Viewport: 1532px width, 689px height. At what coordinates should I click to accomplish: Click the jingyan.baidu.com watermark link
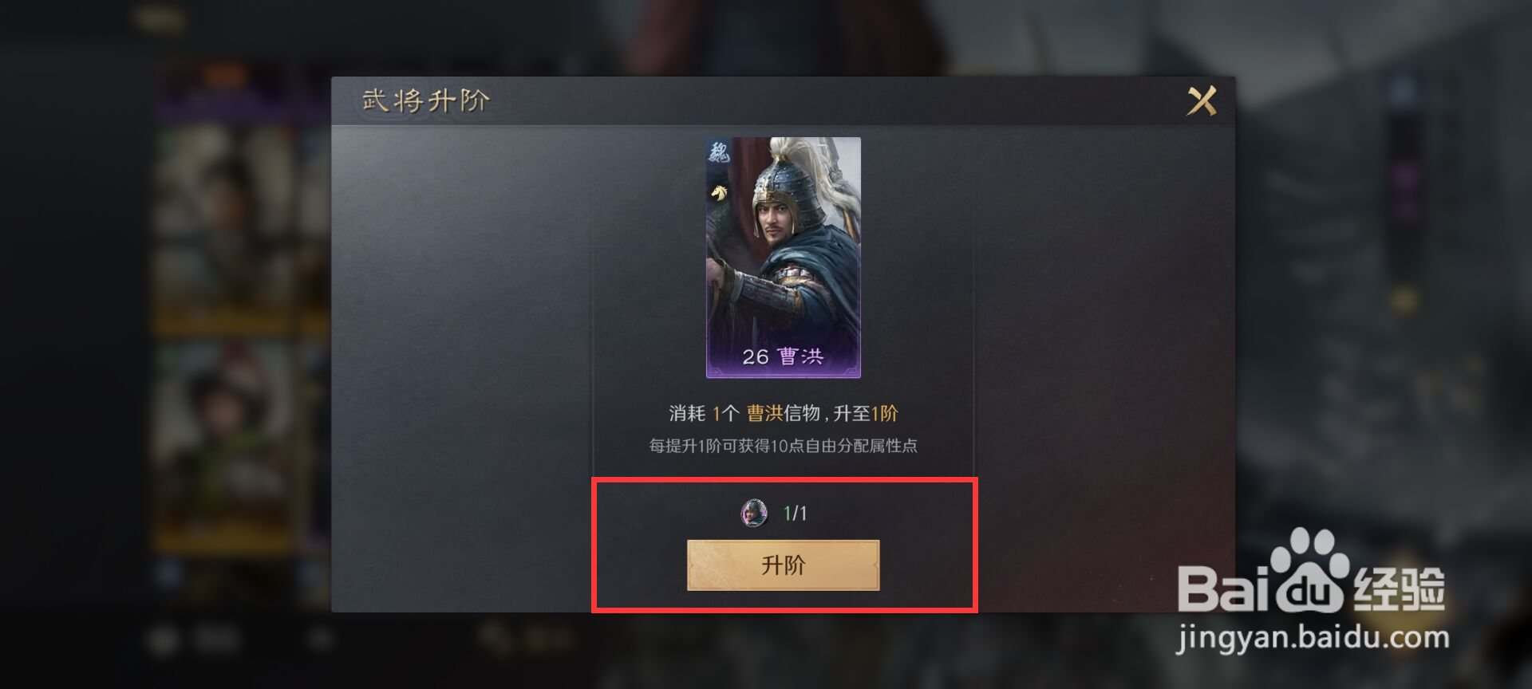(x=1313, y=638)
